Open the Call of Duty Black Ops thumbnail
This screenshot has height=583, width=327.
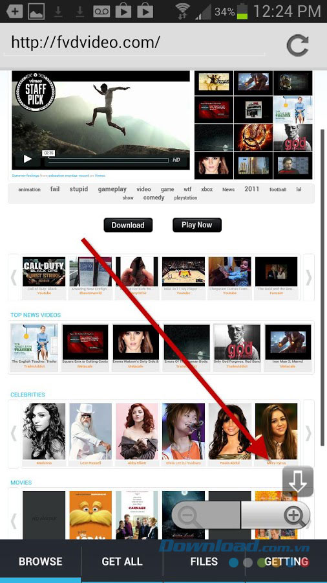[44, 271]
